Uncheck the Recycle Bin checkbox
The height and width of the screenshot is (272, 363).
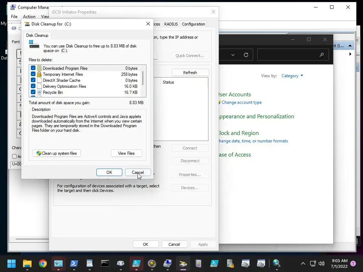pyautogui.click(x=33, y=92)
